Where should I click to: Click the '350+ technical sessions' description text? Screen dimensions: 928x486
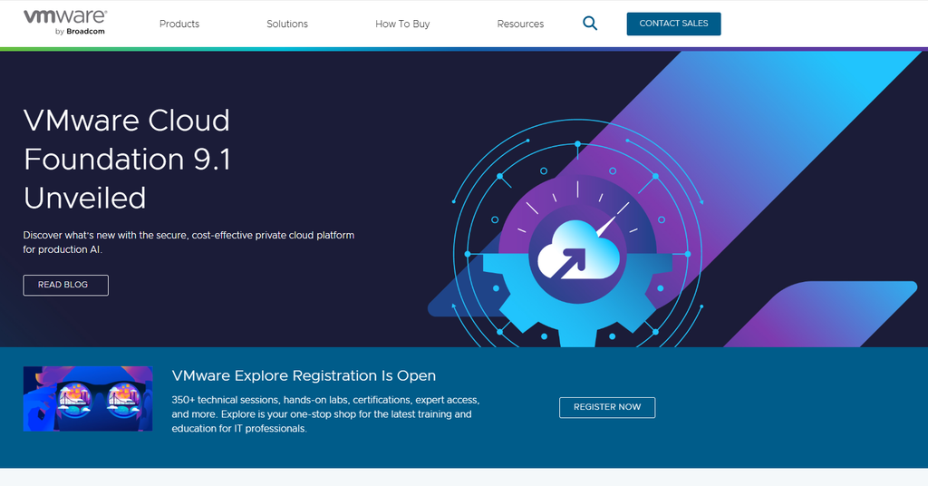click(x=325, y=413)
